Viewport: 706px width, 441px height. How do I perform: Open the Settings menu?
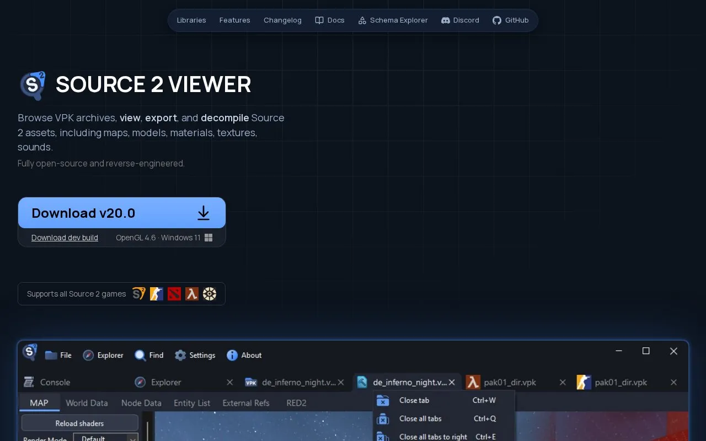[x=195, y=355]
